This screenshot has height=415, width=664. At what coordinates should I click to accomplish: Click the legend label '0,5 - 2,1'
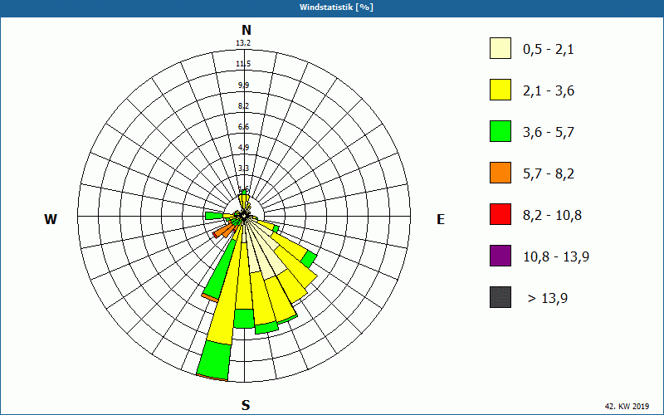(549, 50)
